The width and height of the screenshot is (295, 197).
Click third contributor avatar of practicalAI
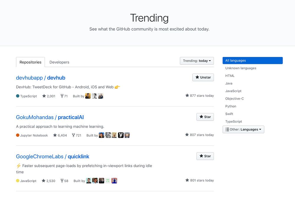click(x=114, y=135)
